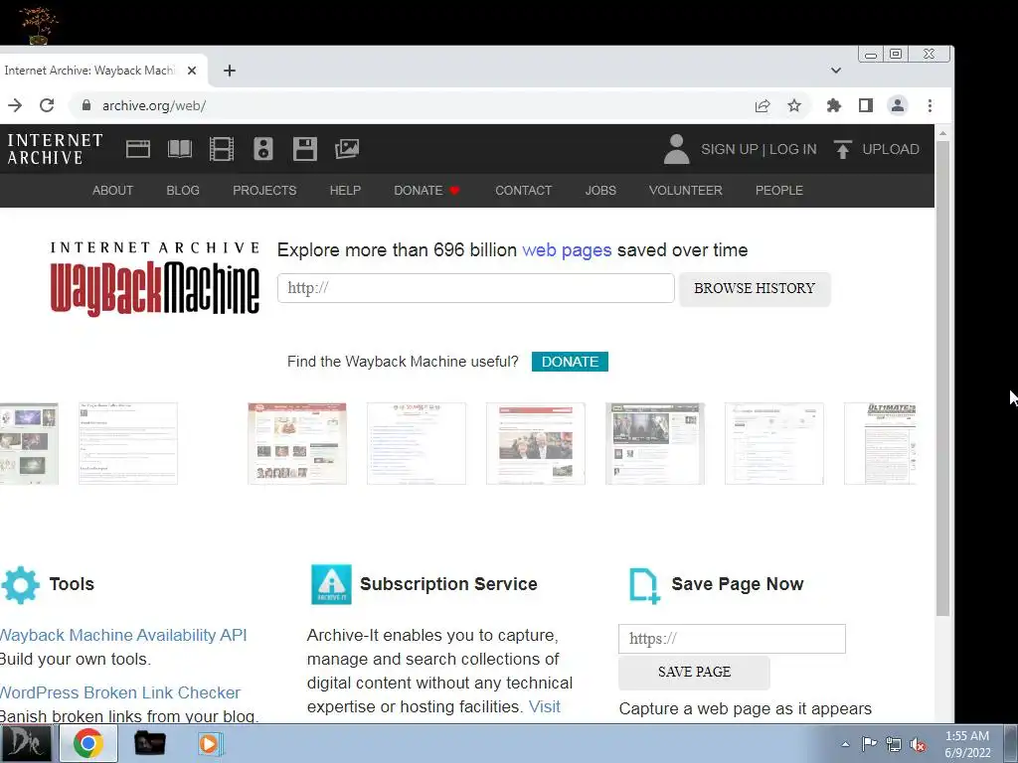Image resolution: width=1018 pixels, height=763 pixels.
Task: Open the red news site thumbnail with photos
Action: [296, 443]
